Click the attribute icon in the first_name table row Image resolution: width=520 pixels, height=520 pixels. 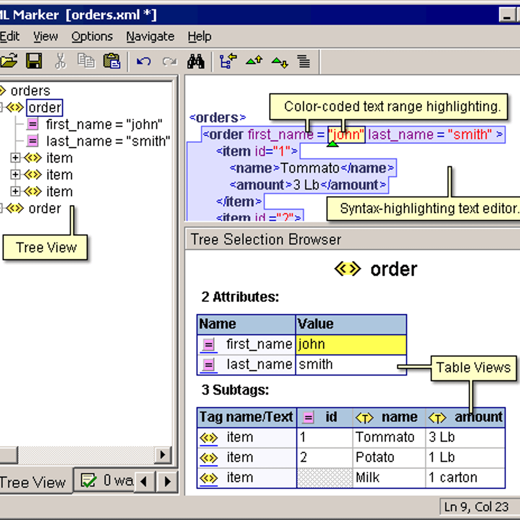click(208, 344)
